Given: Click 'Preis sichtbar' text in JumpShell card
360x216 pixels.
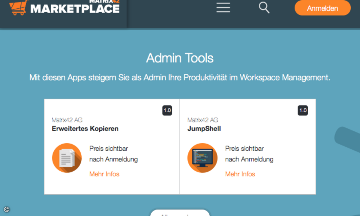Looking at the screenshot, I should click(244, 148).
